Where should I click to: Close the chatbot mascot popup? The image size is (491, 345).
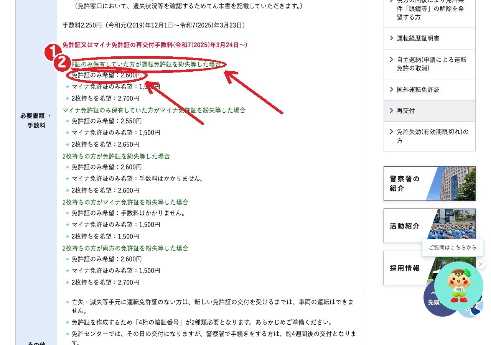(481, 264)
